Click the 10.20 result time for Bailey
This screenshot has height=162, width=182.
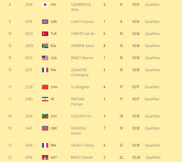click(x=136, y=157)
